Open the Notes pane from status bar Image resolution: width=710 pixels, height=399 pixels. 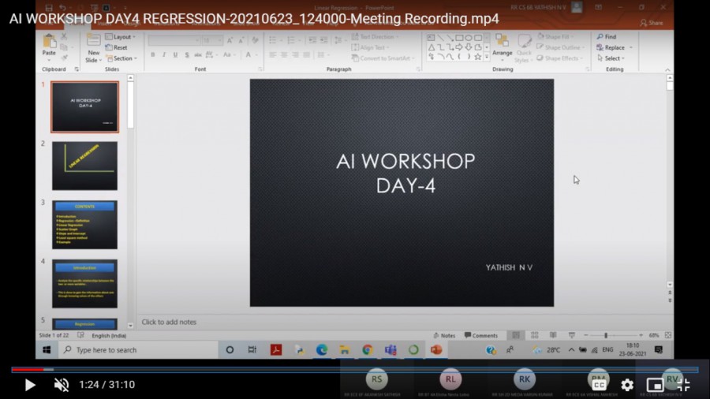pyautogui.click(x=444, y=335)
